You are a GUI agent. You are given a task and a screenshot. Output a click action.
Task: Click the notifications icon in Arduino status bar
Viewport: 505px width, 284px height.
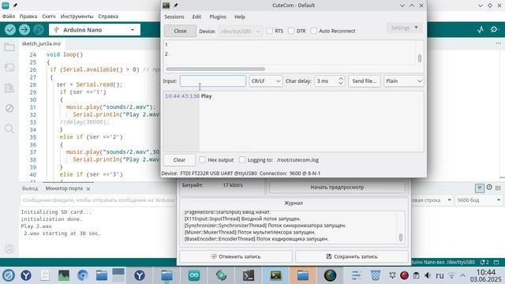coord(484,262)
